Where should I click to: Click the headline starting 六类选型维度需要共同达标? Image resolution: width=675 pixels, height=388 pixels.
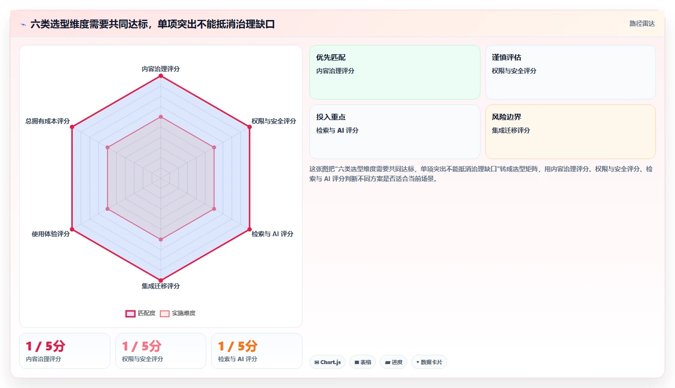tap(152, 24)
